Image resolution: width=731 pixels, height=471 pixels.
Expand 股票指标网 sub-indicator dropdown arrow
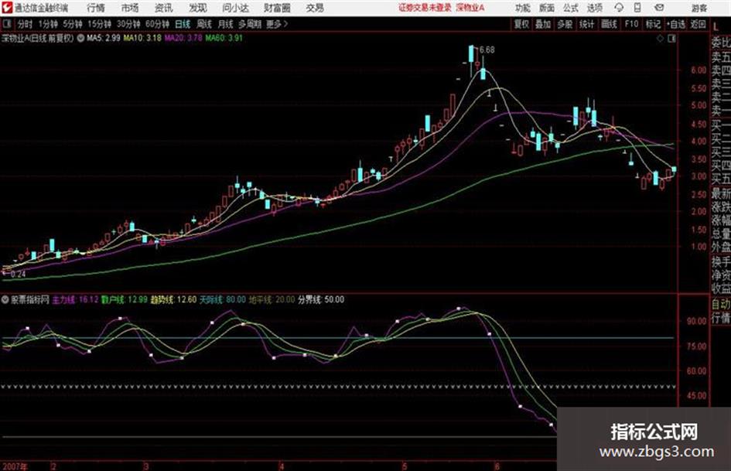click(x=5, y=300)
